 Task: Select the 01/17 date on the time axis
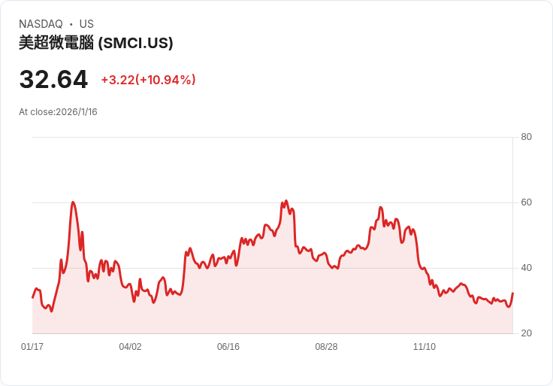tap(32, 347)
